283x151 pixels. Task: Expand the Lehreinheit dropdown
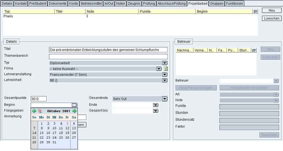tap(165, 80)
